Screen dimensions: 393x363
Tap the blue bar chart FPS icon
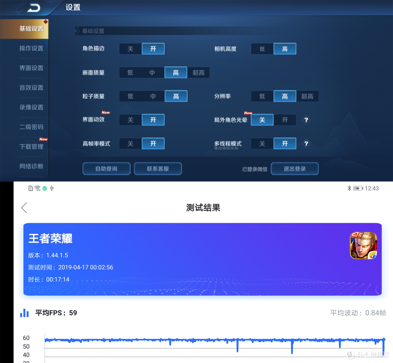click(24, 313)
